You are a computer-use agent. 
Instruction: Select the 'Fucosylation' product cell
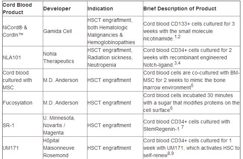17,103
